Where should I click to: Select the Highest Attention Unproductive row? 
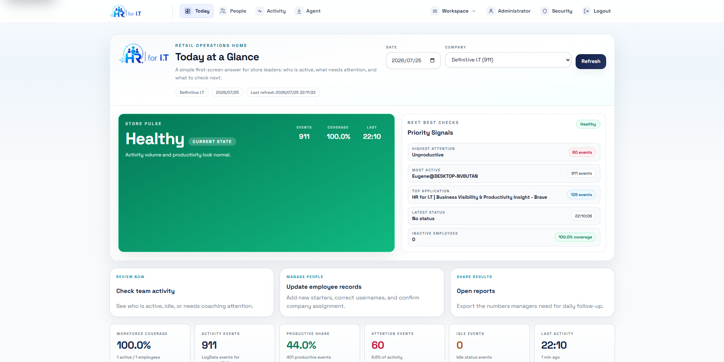click(x=504, y=152)
